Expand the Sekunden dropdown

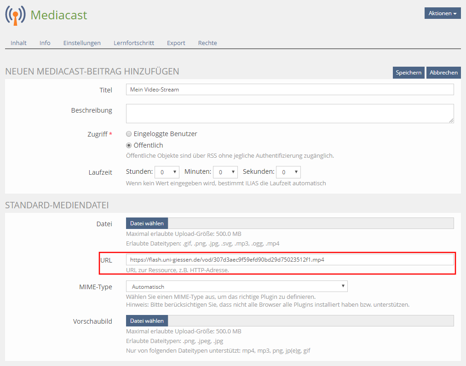pos(288,172)
